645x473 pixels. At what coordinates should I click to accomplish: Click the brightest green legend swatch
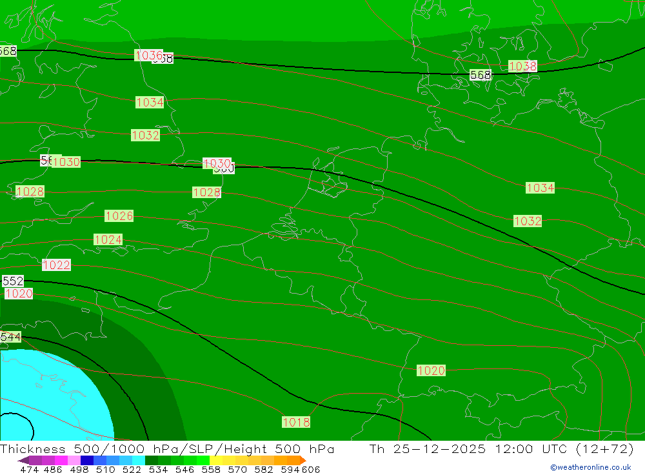tap(203, 460)
